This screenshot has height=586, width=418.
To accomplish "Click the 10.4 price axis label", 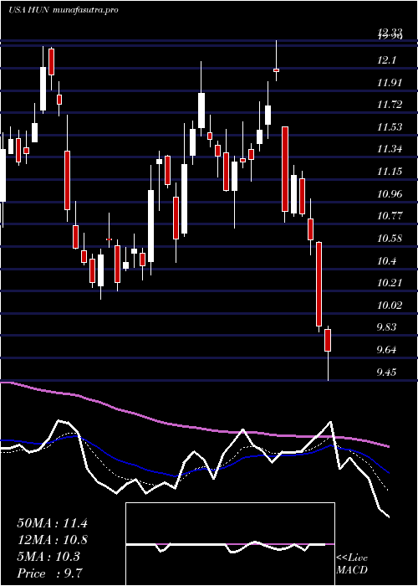I will (x=386, y=260).
